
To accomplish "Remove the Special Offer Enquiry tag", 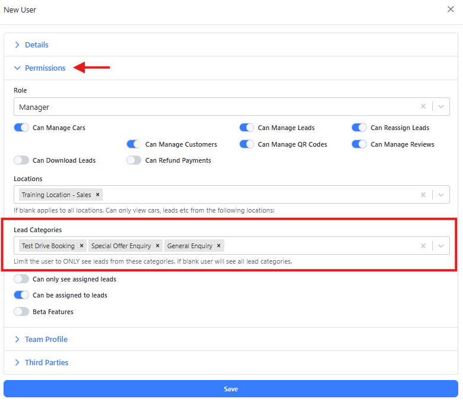I will click(x=157, y=246).
